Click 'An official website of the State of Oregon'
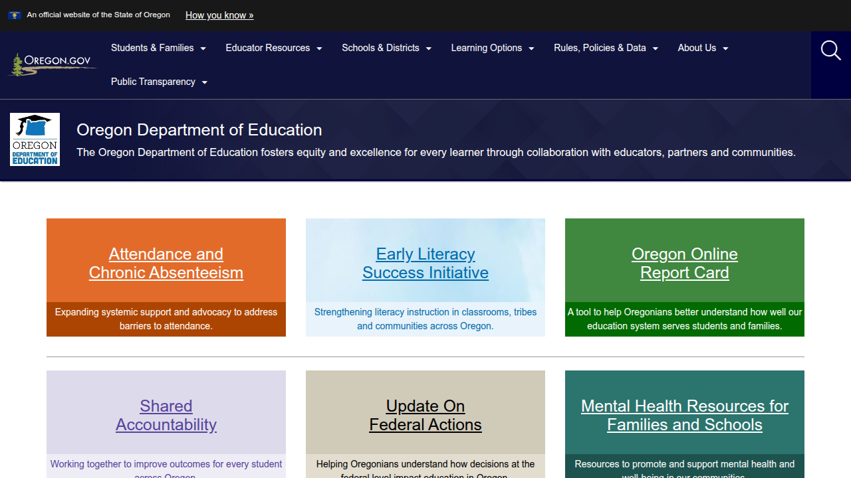Viewport: 851px width, 478px height. click(x=98, y=15)
